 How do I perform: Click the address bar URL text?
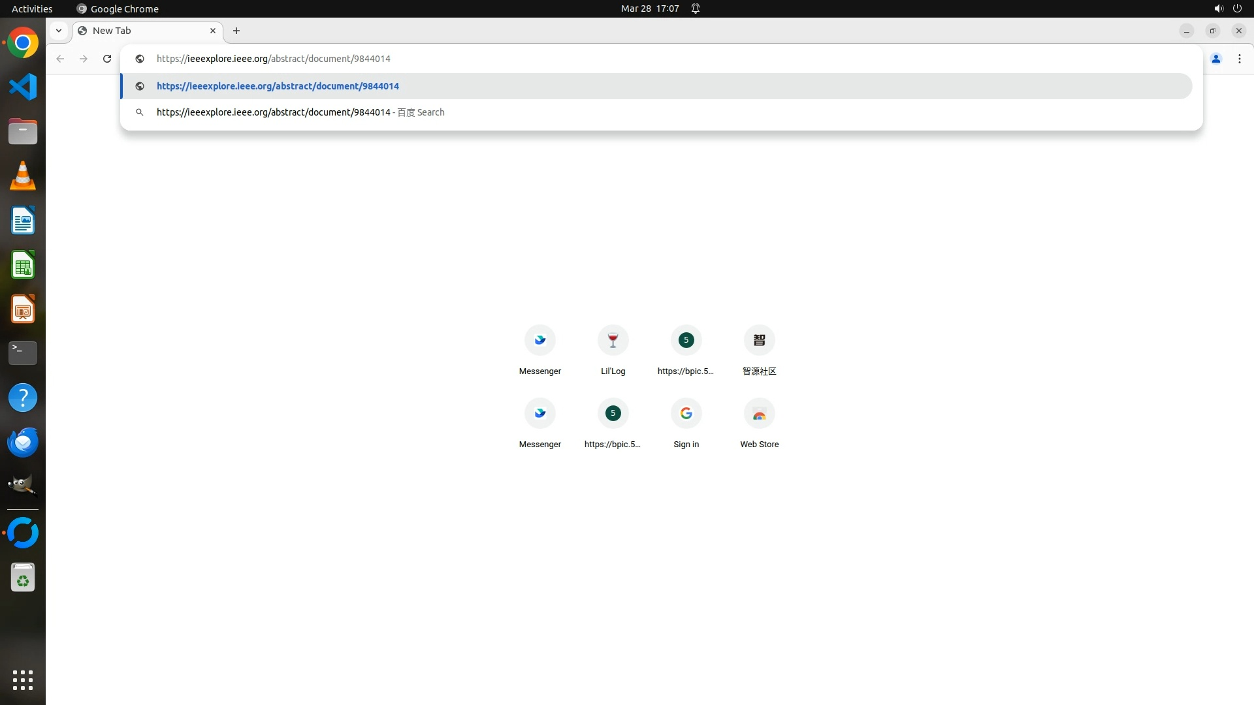(273, 59)
